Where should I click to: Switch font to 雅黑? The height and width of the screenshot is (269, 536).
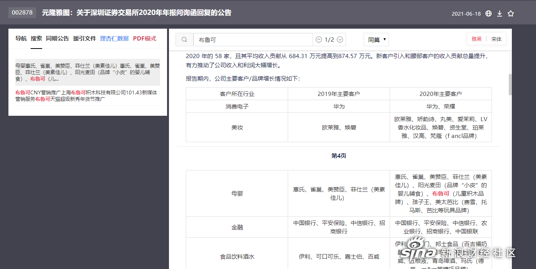(x=477, y=39)
